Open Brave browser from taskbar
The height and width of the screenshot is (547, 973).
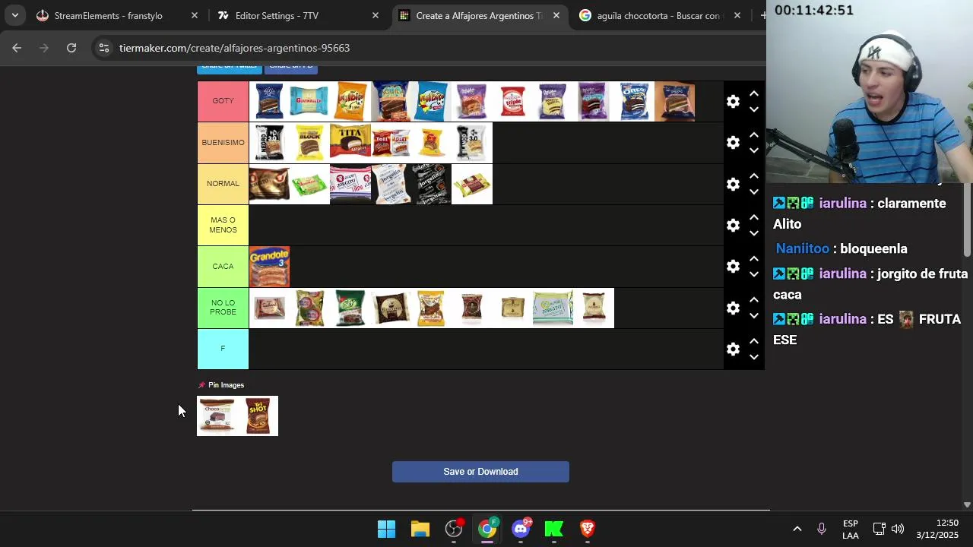coord(588,529)
